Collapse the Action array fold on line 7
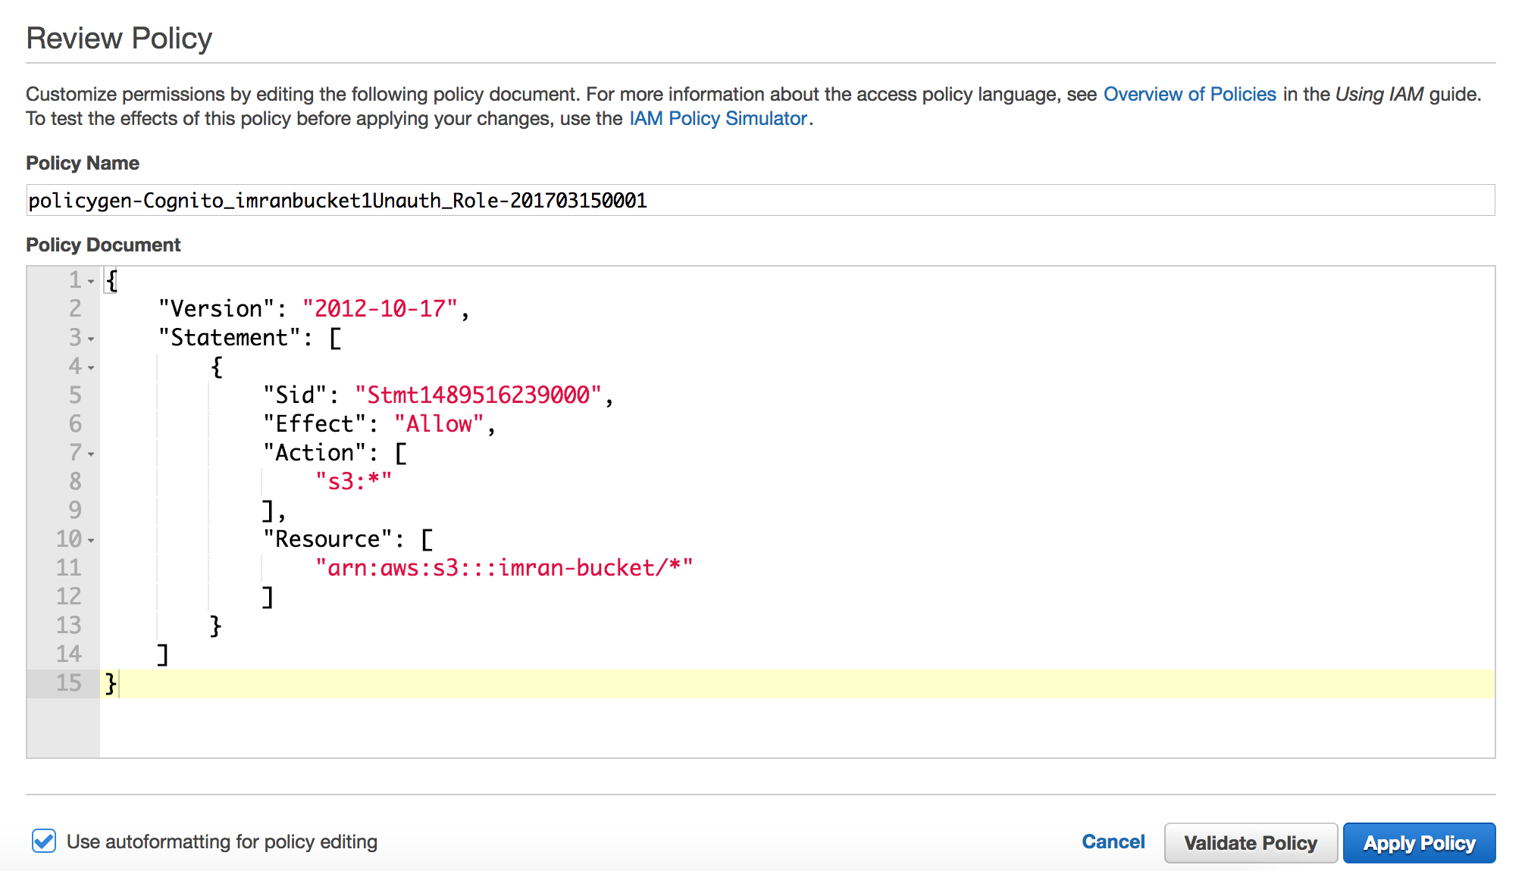 (x=91, y=454)
